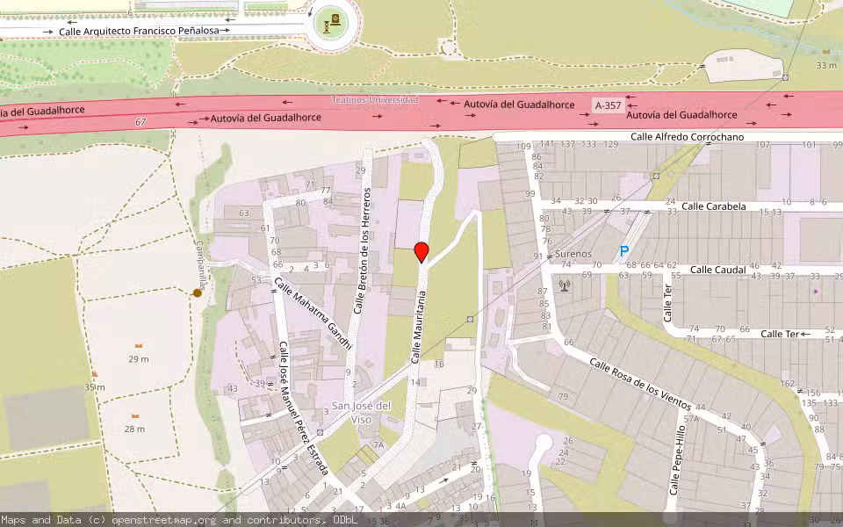Image resolution: width=843 pixels, height=527 pixels.
Task: Click the red location pin on Calle Mauritania
Action: point(421,253)
